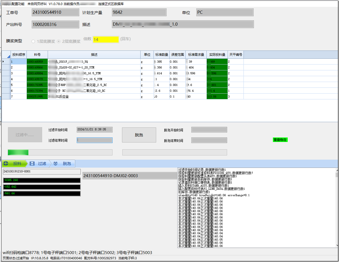Viewport: 339px width, 262px height.
Task: Click the 脱泡开始时间 field
Action: click(209, 130)
